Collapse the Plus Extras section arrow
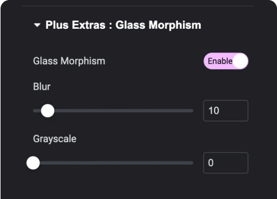The width and height of the screenshot is (277, 199). (37, 25)
